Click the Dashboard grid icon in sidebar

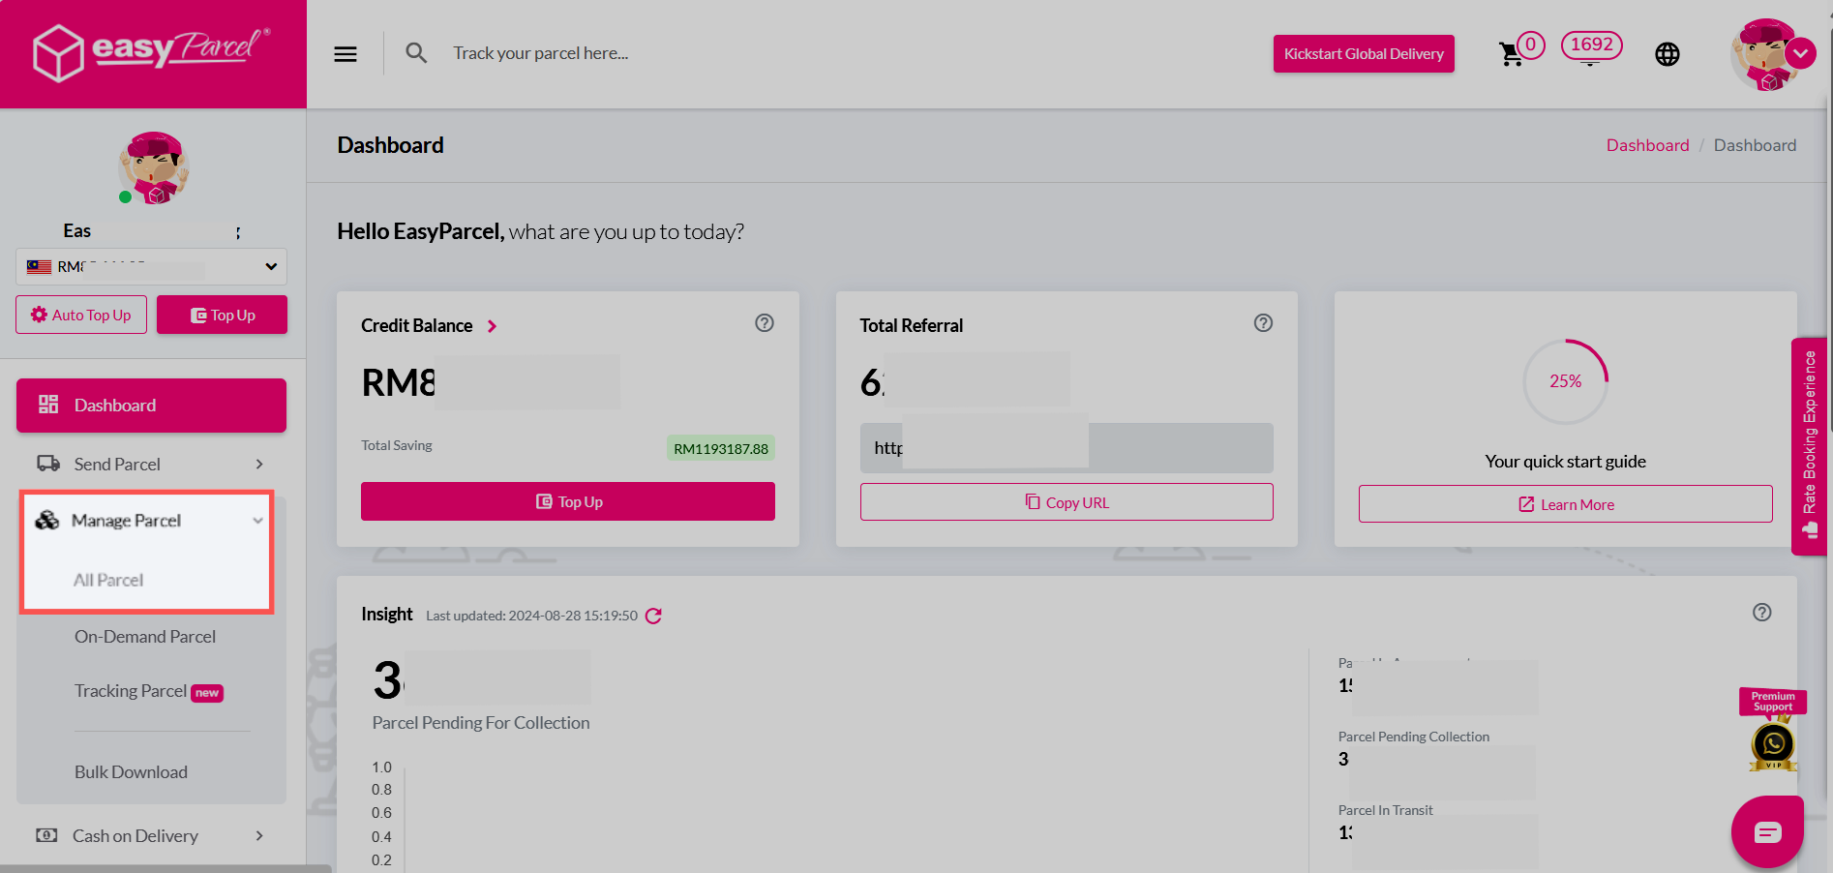(48, 405)
